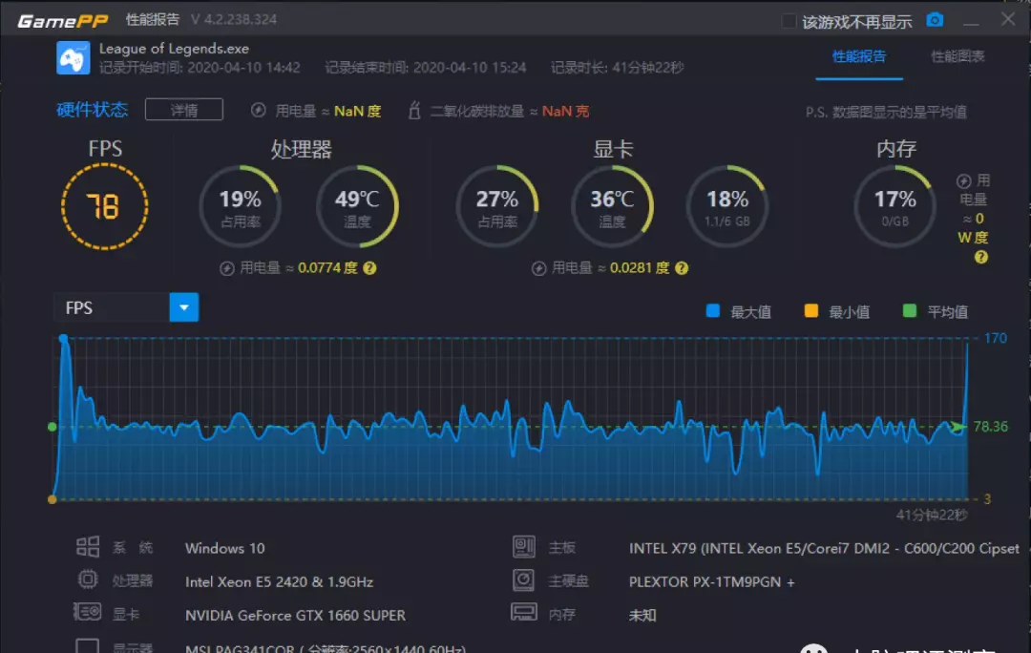
Task: Click the Windows 10 system value
Action: pyautogui.click(x=225, y=548)
